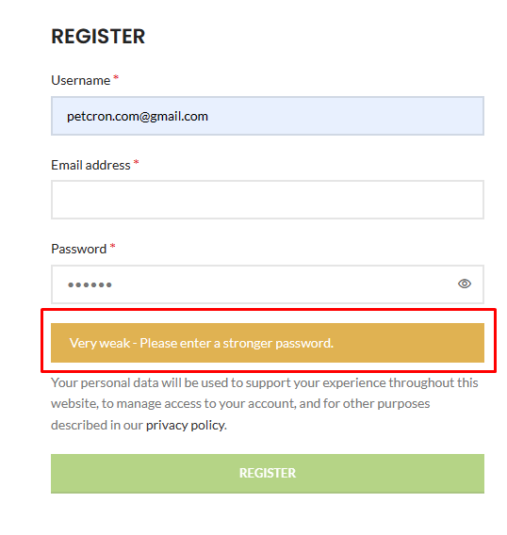Place cursor in petcron.com@gmail.com text

pyautogui.click(x=138, y=117)
